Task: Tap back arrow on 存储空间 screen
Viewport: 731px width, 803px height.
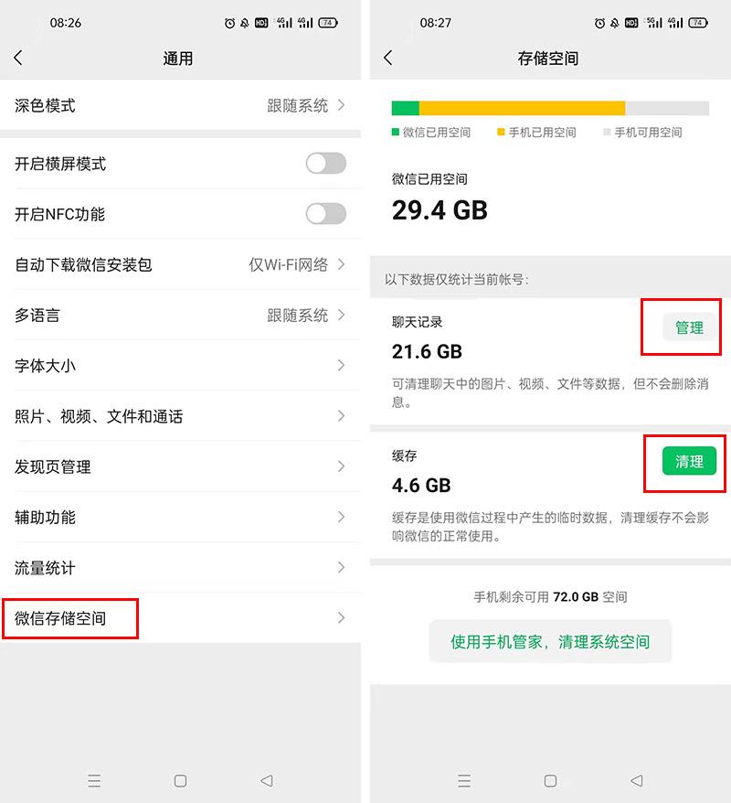Action: pos(388,59)
